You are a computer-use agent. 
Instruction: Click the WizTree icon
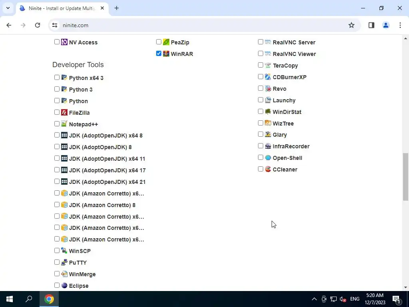click(x=268, y=123)
